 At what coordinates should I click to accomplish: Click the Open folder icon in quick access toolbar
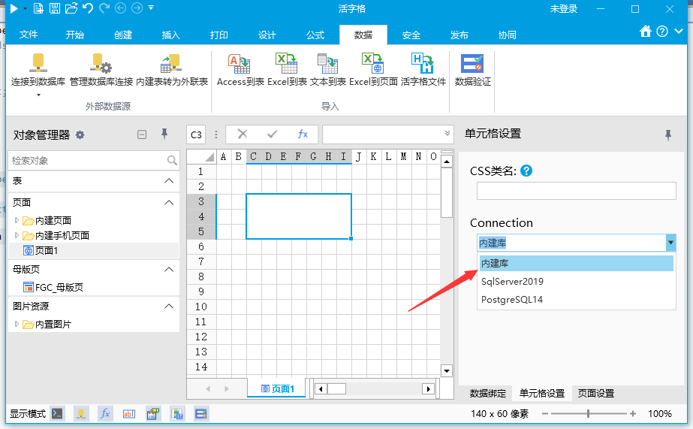tap(71, 8)
